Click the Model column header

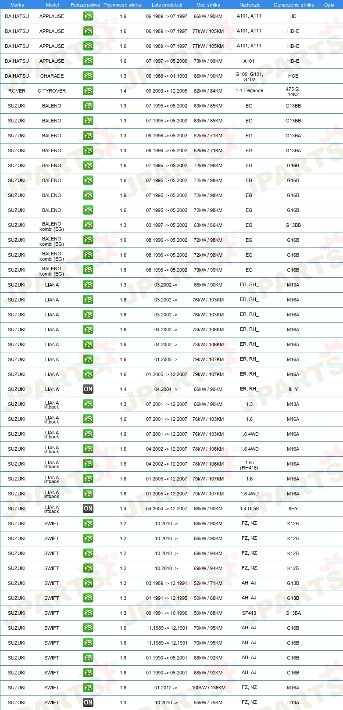52,5
